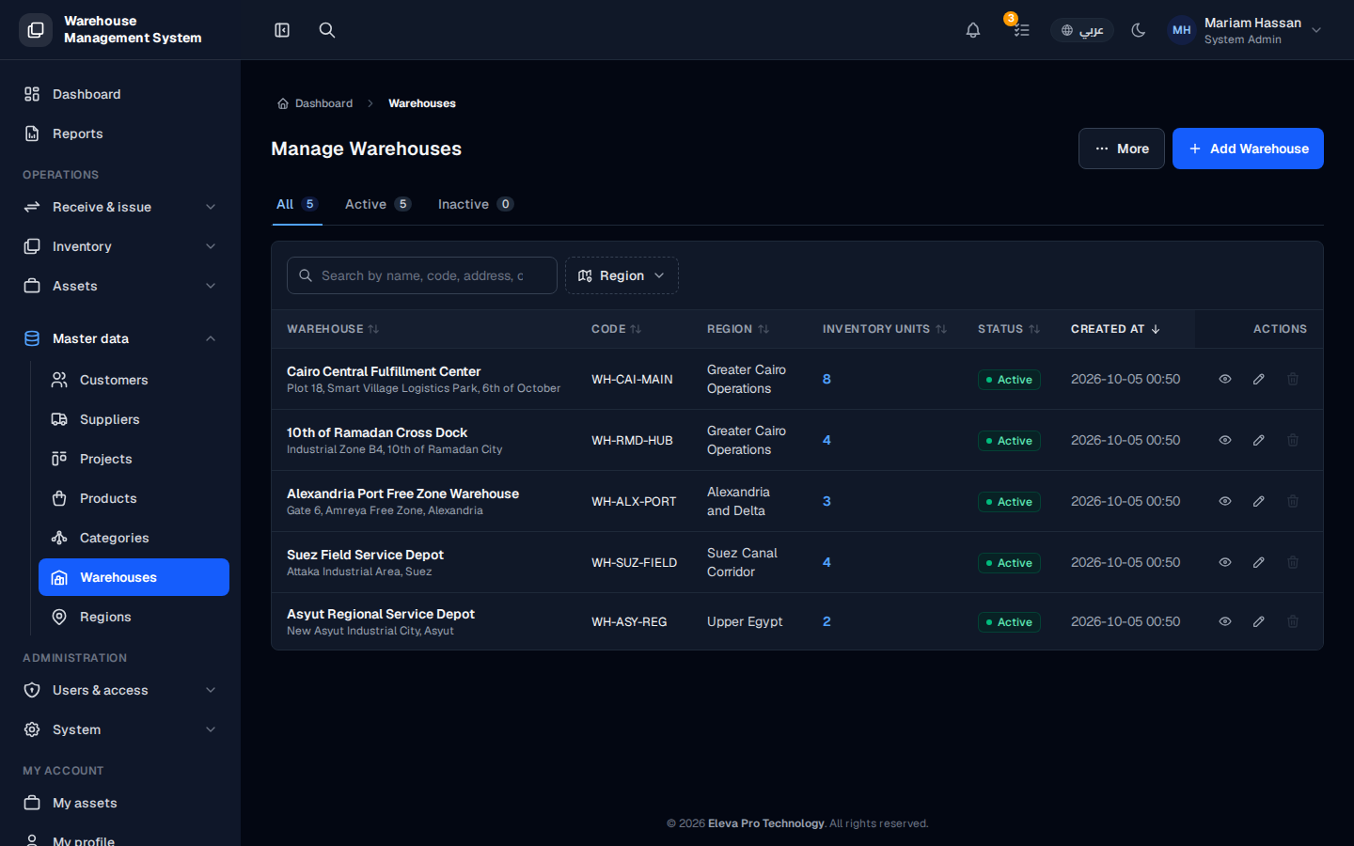Open the notifications bell
The image size is (1354, 846).
tap(973, 30)
